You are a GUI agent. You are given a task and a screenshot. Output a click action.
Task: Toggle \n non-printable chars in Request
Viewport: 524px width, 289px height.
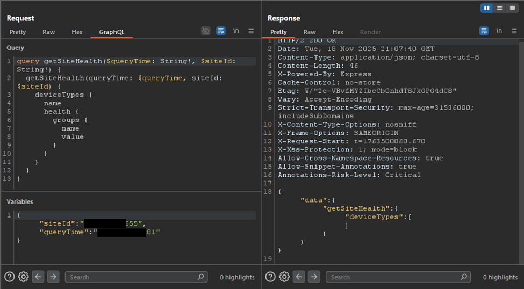[236, 31]
